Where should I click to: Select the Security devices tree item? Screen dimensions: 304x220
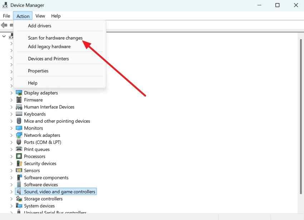40,164
